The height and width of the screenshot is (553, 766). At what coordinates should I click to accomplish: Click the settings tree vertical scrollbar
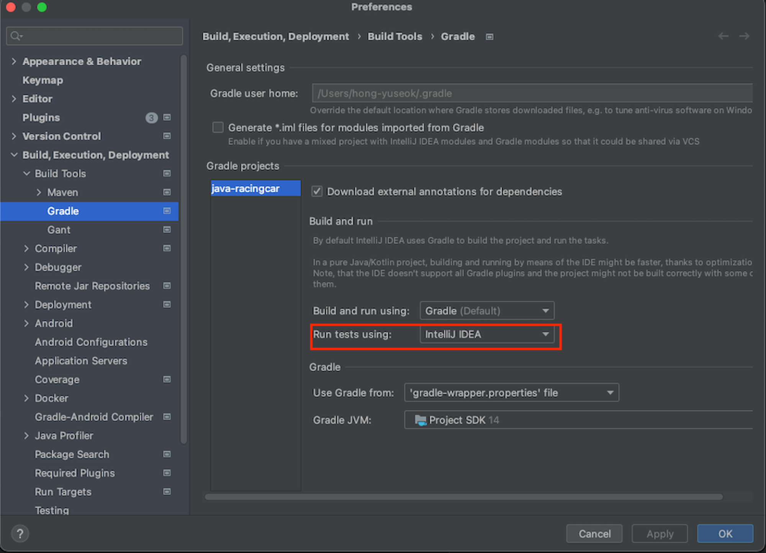coord(184,249)
